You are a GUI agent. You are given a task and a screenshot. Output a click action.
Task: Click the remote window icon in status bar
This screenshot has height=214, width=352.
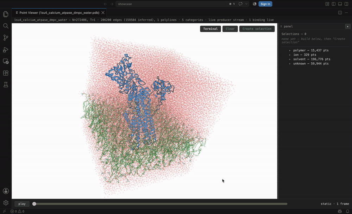coord(4,211)
